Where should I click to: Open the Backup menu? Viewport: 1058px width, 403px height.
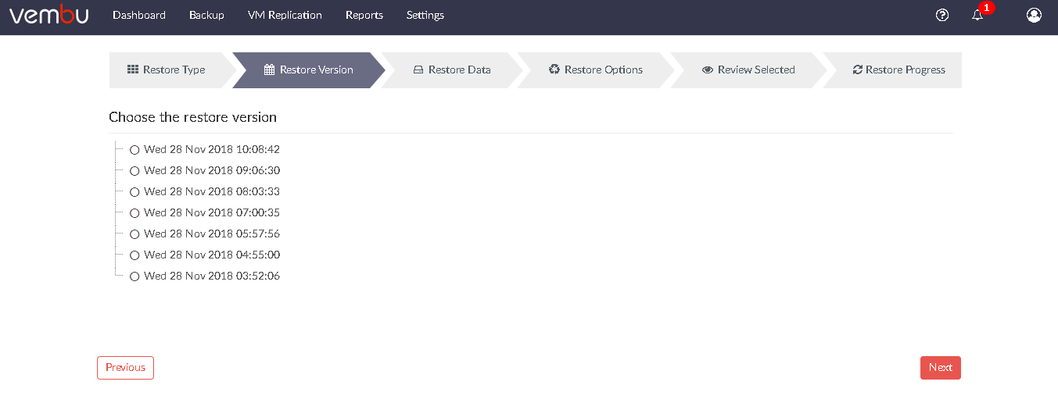206,15
